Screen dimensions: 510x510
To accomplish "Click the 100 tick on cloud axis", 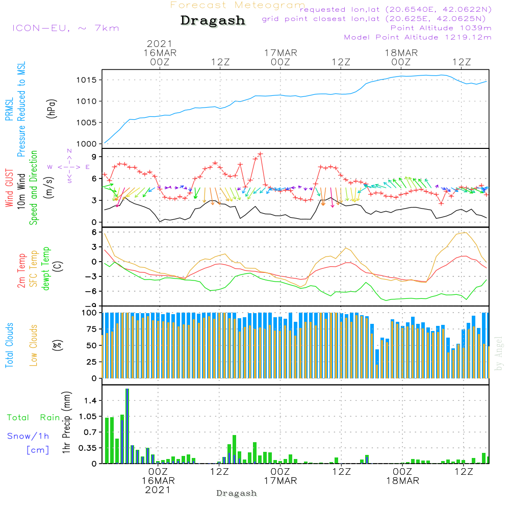I will 89,313.
